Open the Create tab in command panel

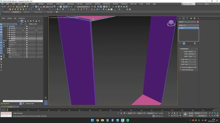coord(180,18)
